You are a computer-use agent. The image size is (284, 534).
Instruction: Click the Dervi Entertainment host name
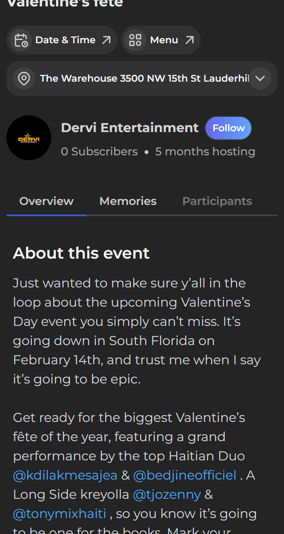130,128
